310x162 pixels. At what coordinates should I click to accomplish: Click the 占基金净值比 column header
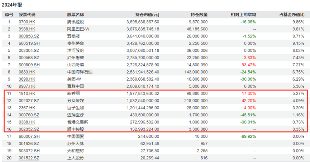click(292, 15)
